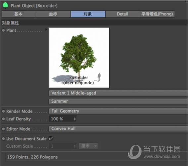188x166 pixels.
Task: Click the Use Document Scale label
Action: tap(26, 139)
